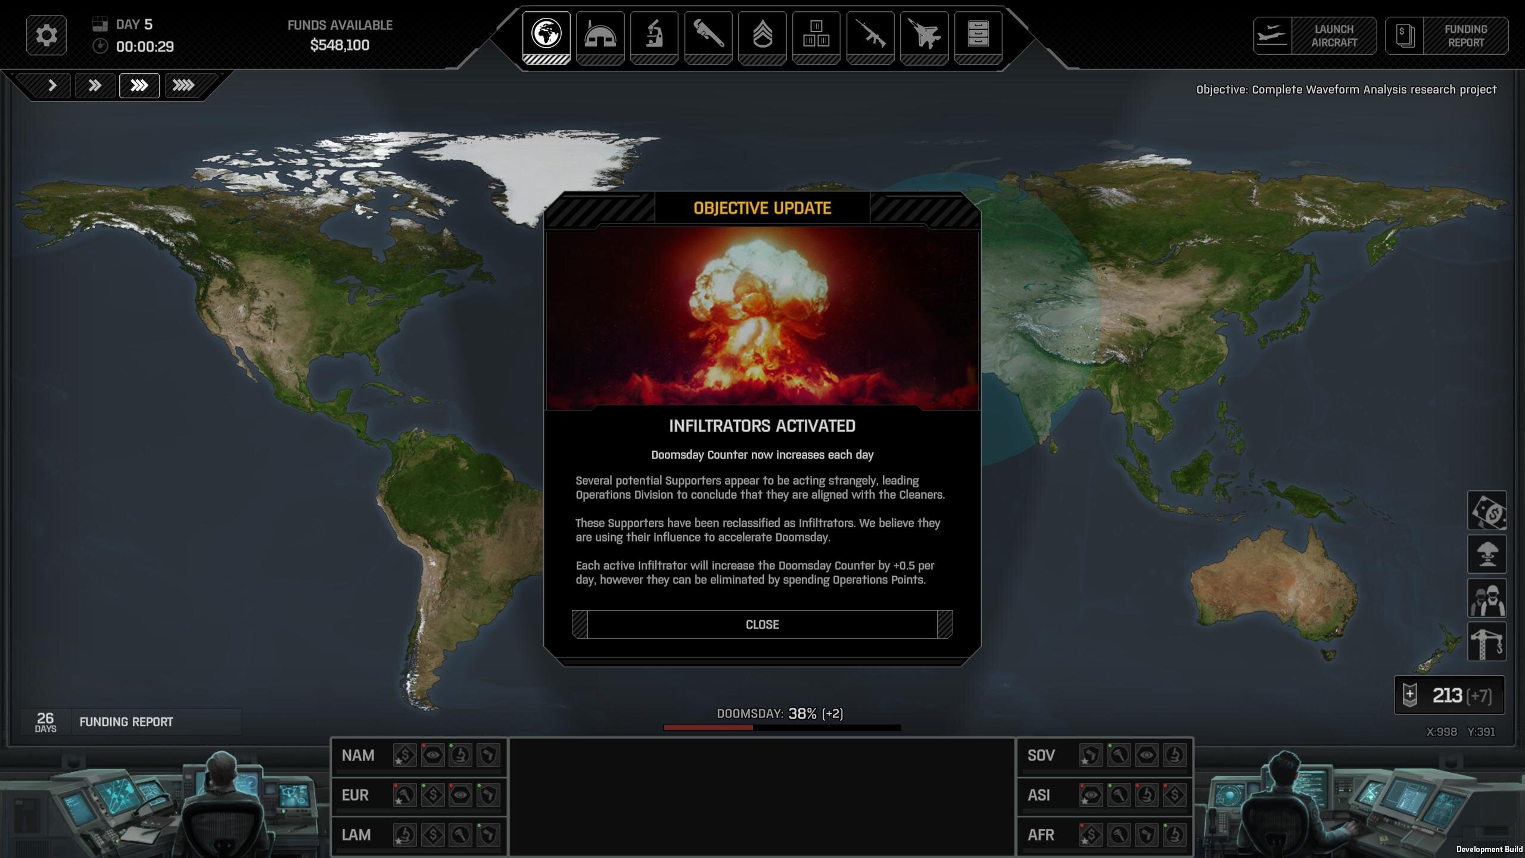
Task: Open the research microscope tab
Action: click(x=654, y=35)
